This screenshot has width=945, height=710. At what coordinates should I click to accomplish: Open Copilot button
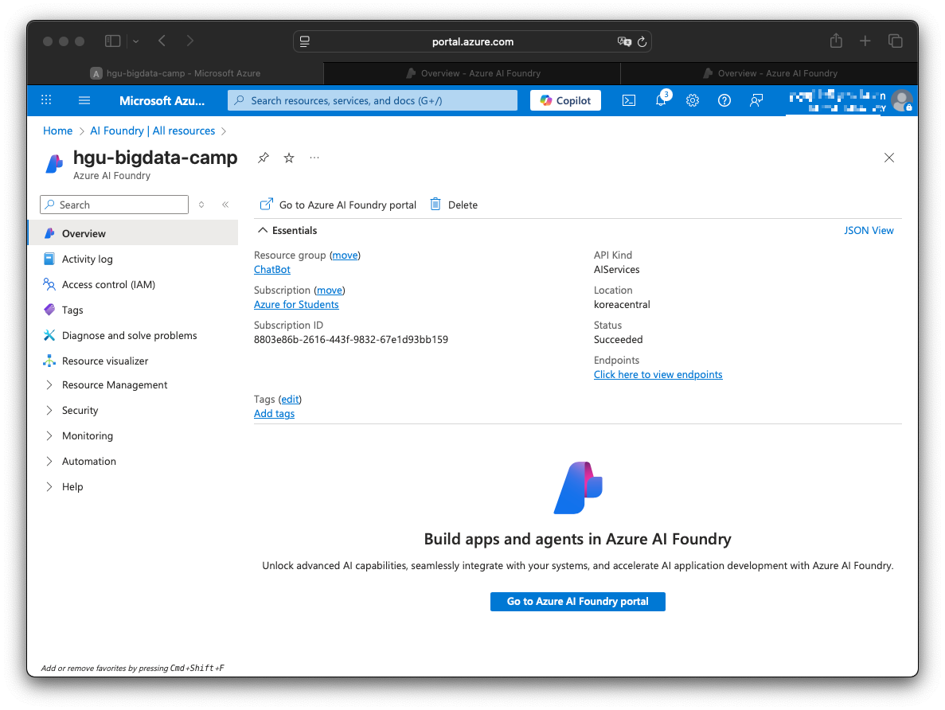coord(565,100)
